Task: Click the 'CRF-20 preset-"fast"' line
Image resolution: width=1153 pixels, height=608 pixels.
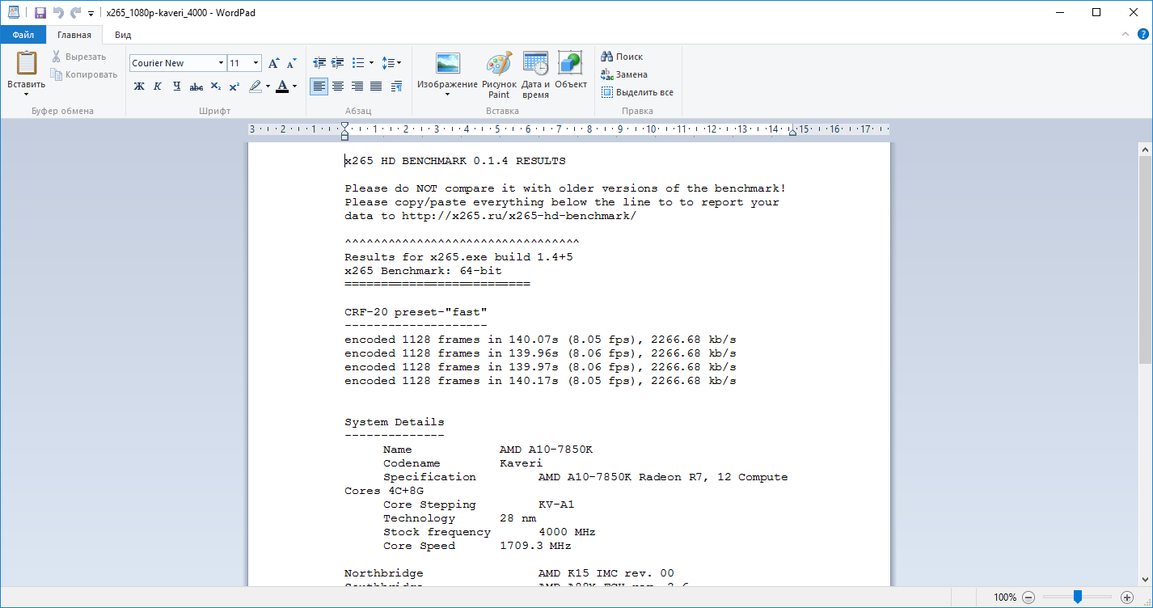Action: pyautogui.click(x=416, y=312)
